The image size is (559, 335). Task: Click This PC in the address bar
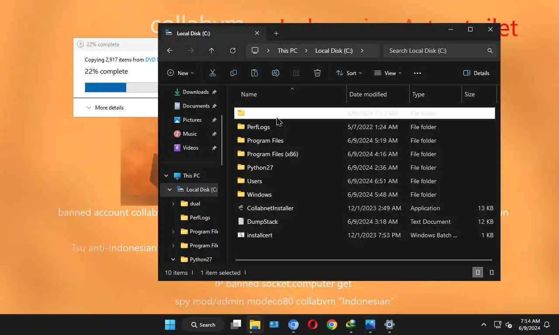point(287,51)
